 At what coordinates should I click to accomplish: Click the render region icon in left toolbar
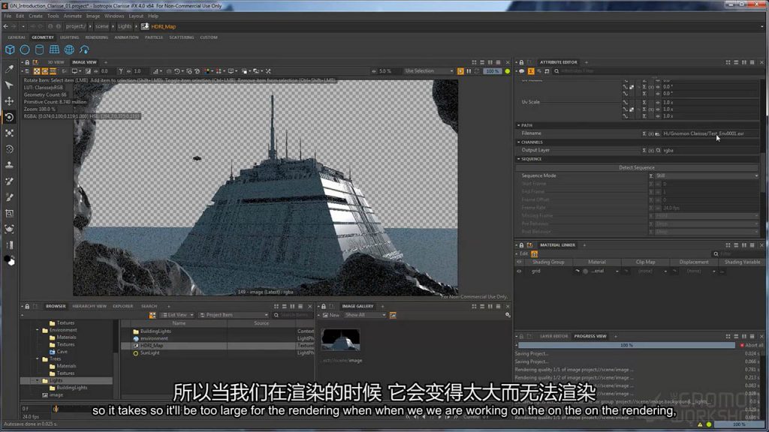[9, 213]
